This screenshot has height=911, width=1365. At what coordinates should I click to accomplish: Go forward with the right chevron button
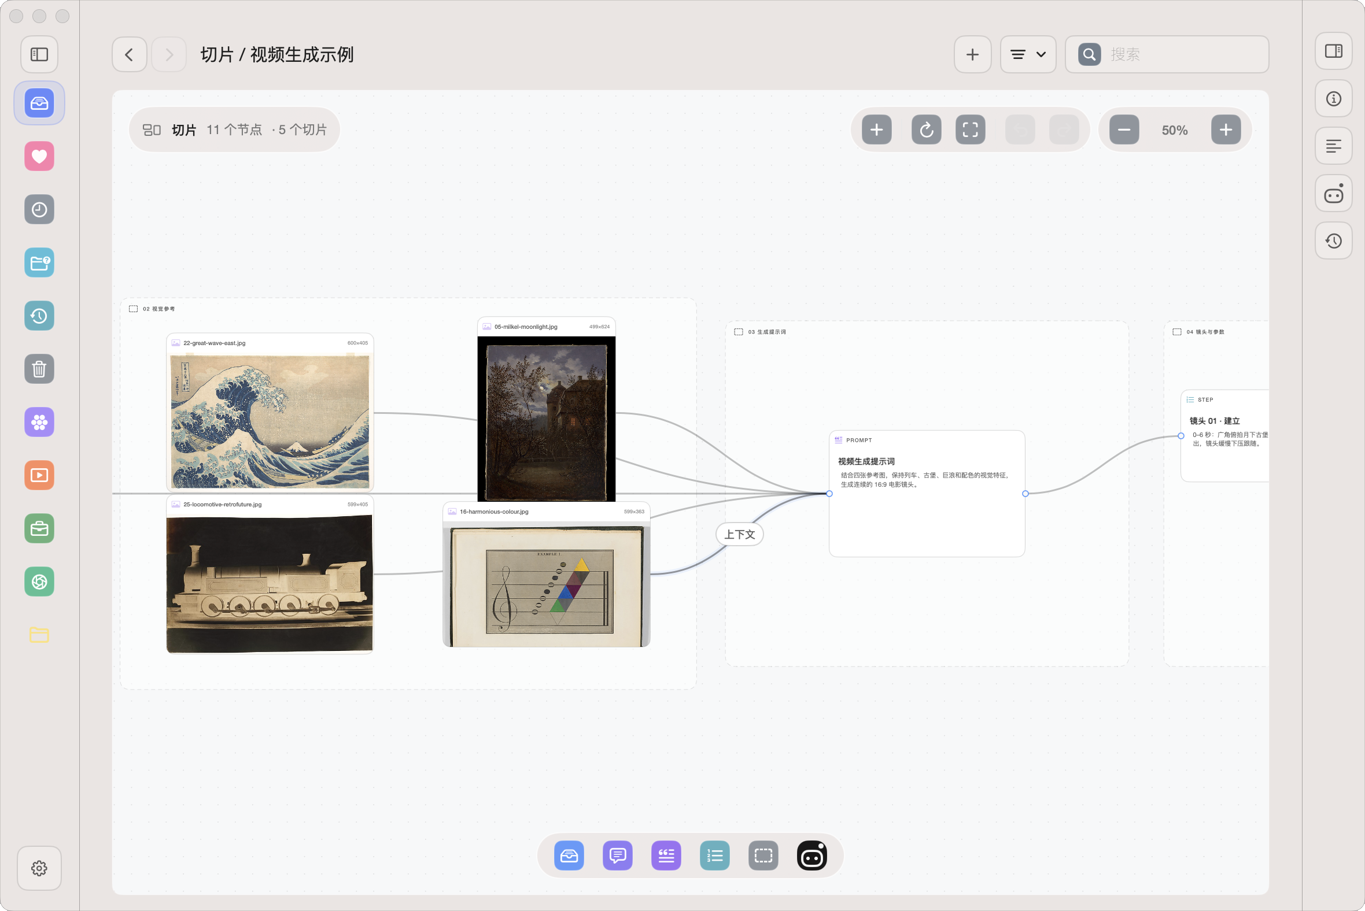tap(169, 54)
